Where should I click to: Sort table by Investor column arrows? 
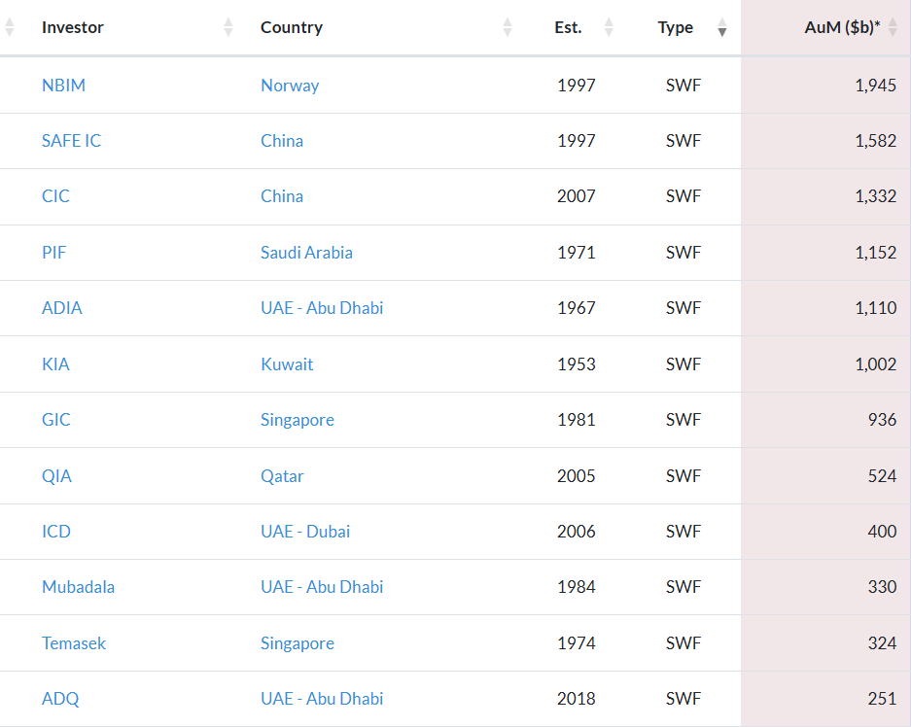pos(228,27)
